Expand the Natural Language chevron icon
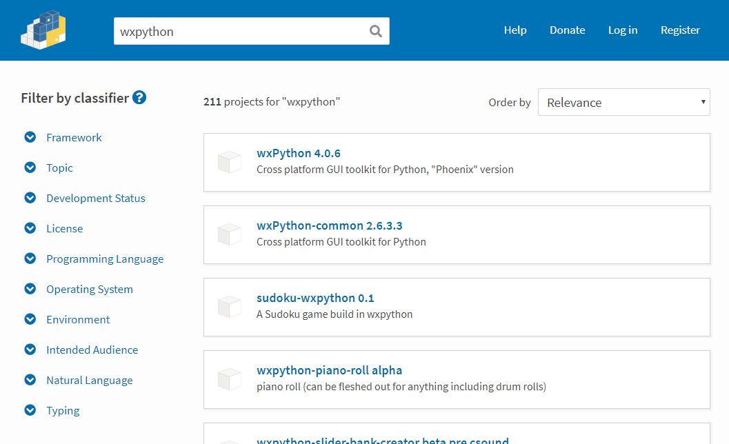This screenshot has width=729, height=444. pos(30,380)
